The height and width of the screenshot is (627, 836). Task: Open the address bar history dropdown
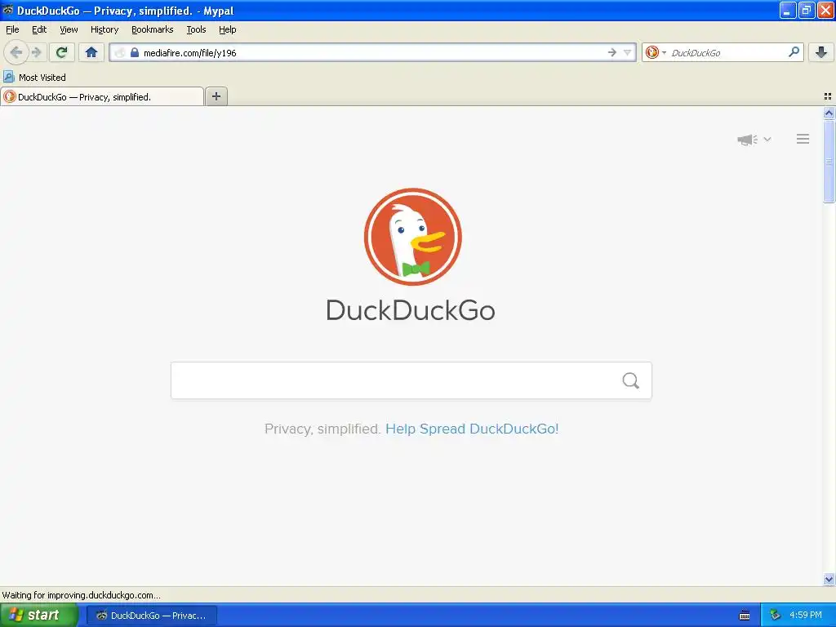[628, 52]
